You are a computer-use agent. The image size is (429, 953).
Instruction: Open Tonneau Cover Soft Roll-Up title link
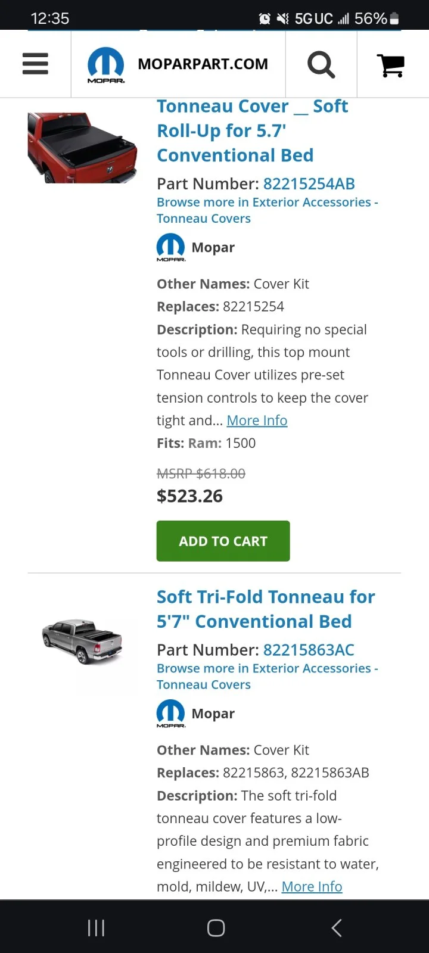252,130
